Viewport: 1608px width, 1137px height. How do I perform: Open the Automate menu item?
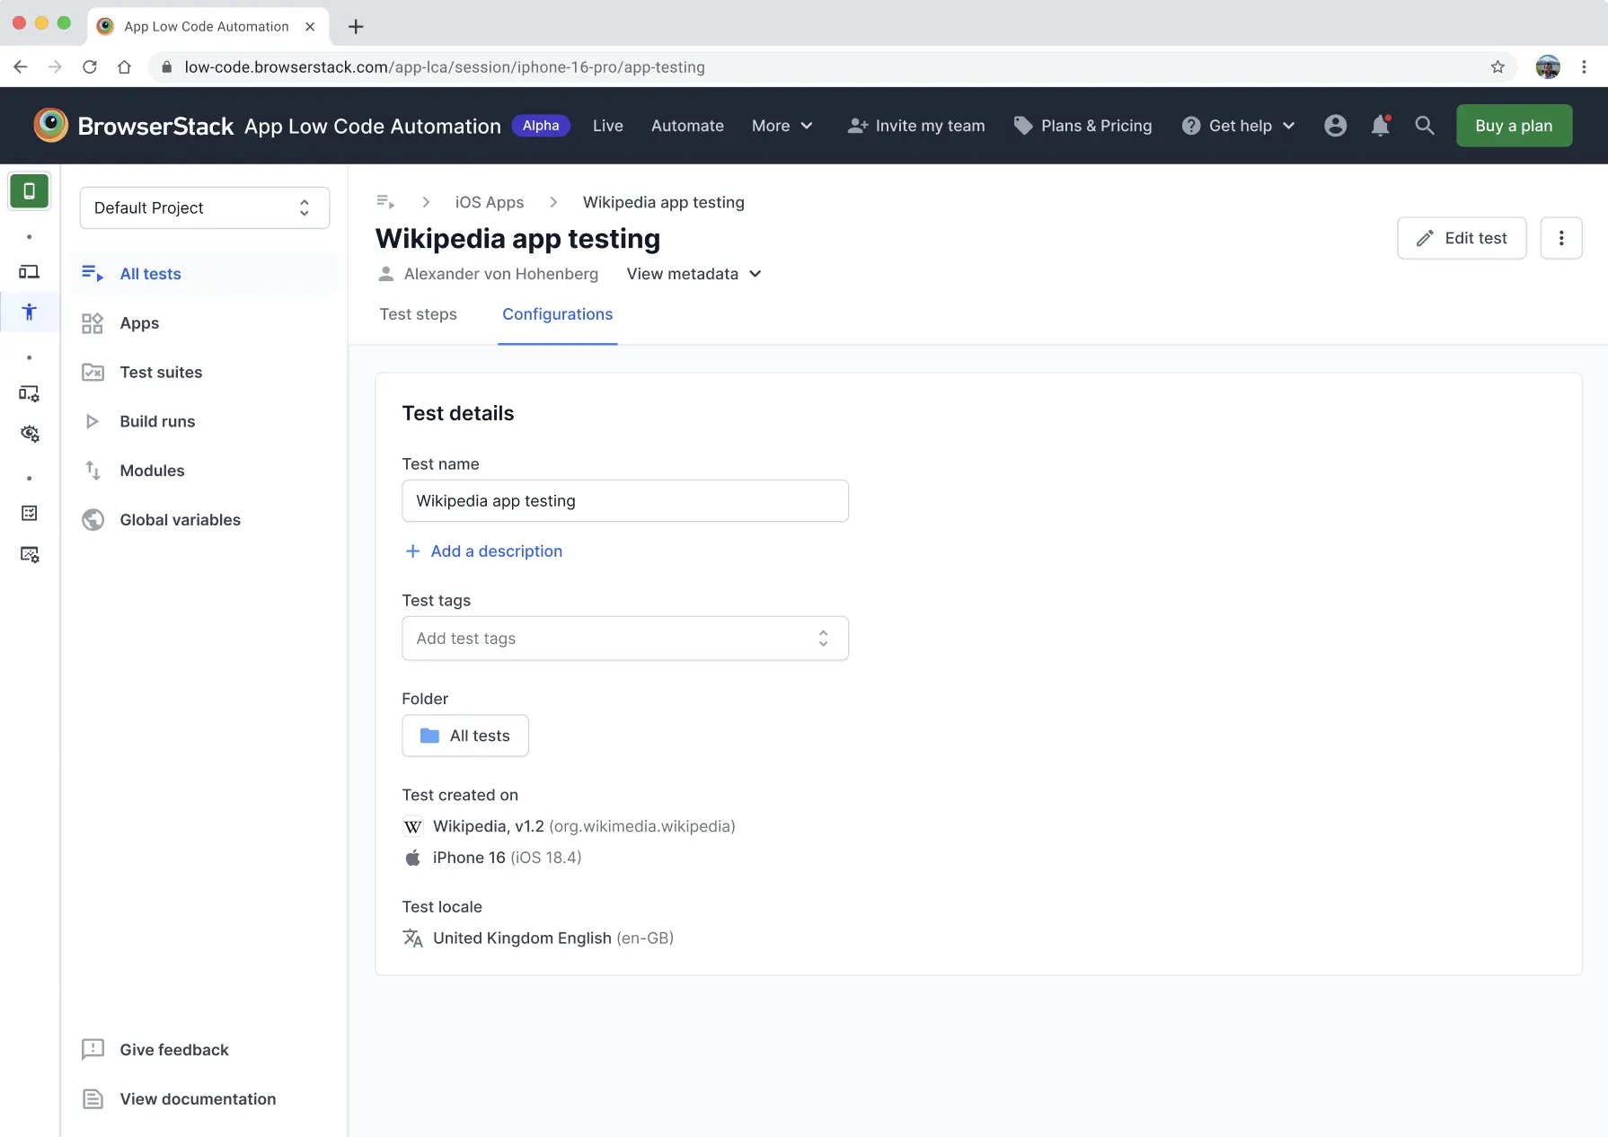pyautogui.click(x=686, y=126)
